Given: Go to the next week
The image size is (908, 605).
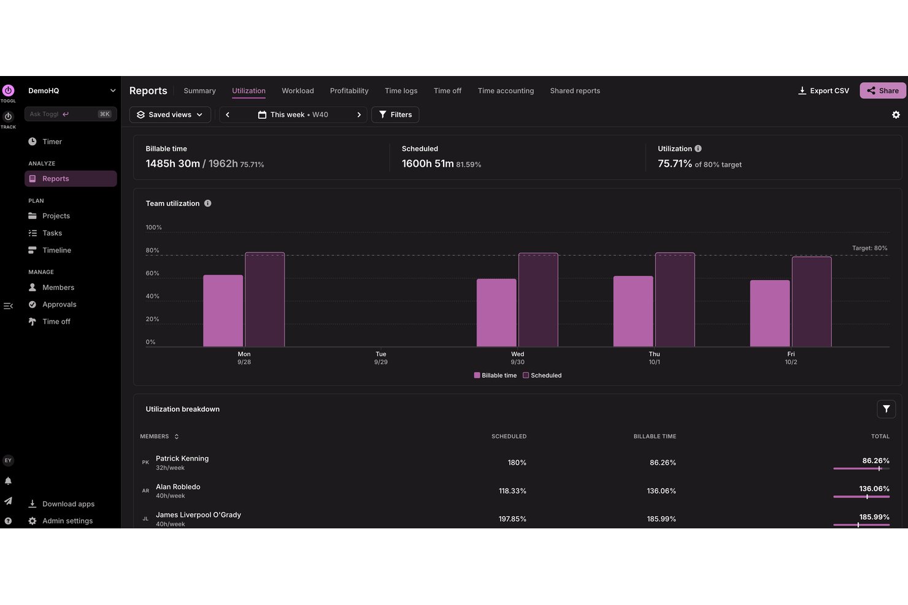Looking at the screenshot, I should pyautogui.click(x=359, y=115).
